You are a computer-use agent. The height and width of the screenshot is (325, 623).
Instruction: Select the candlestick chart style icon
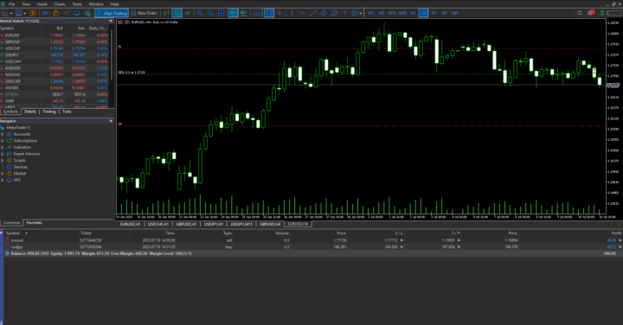click(177, 13)
